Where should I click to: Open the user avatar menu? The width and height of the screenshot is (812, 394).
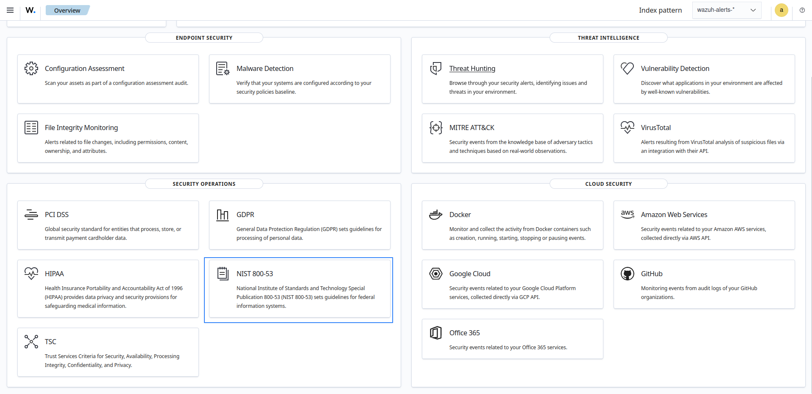click(781, 10)
